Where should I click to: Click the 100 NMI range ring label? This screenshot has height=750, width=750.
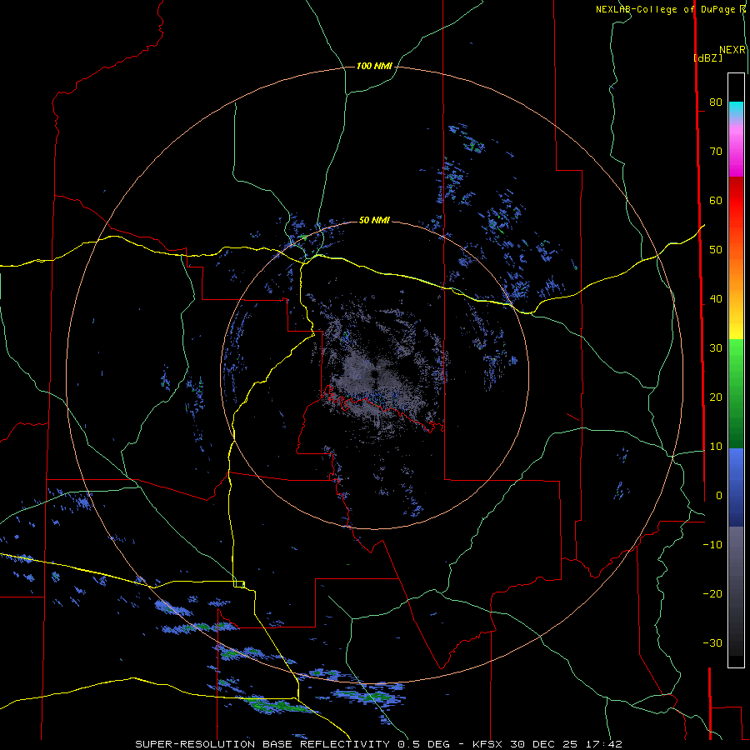[374, 66]
